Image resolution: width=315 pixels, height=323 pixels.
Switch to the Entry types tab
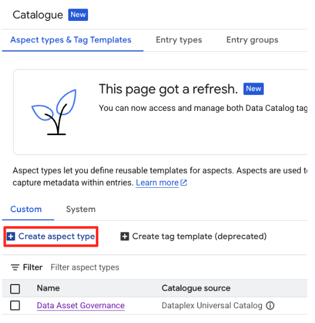179,40
